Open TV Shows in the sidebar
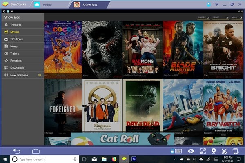Image resolution: width=245 pixels, height=163 pixels. click(23, 39)
